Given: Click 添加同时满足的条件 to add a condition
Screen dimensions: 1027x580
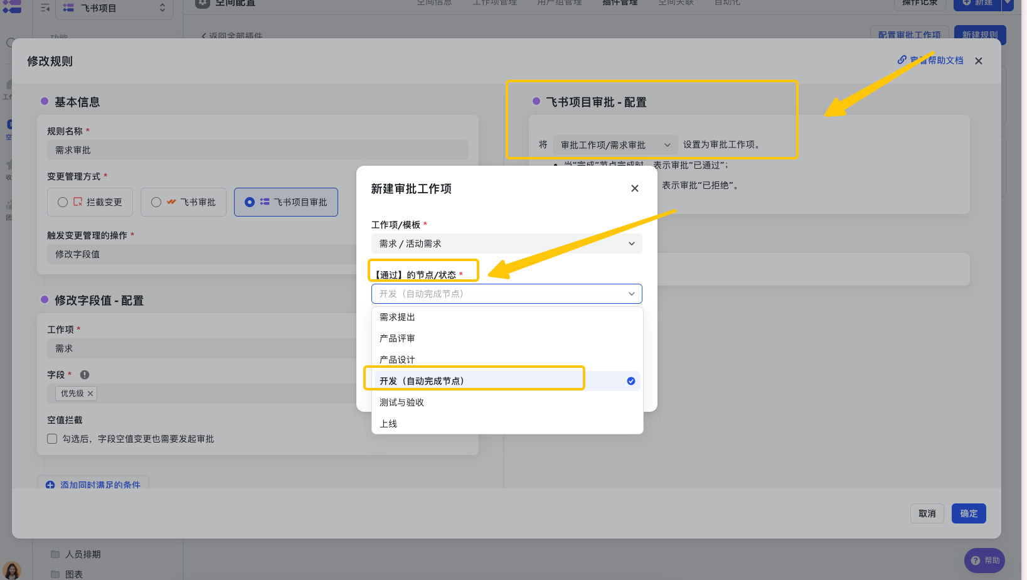Looking at the screenshot, I should click(93, 485).
